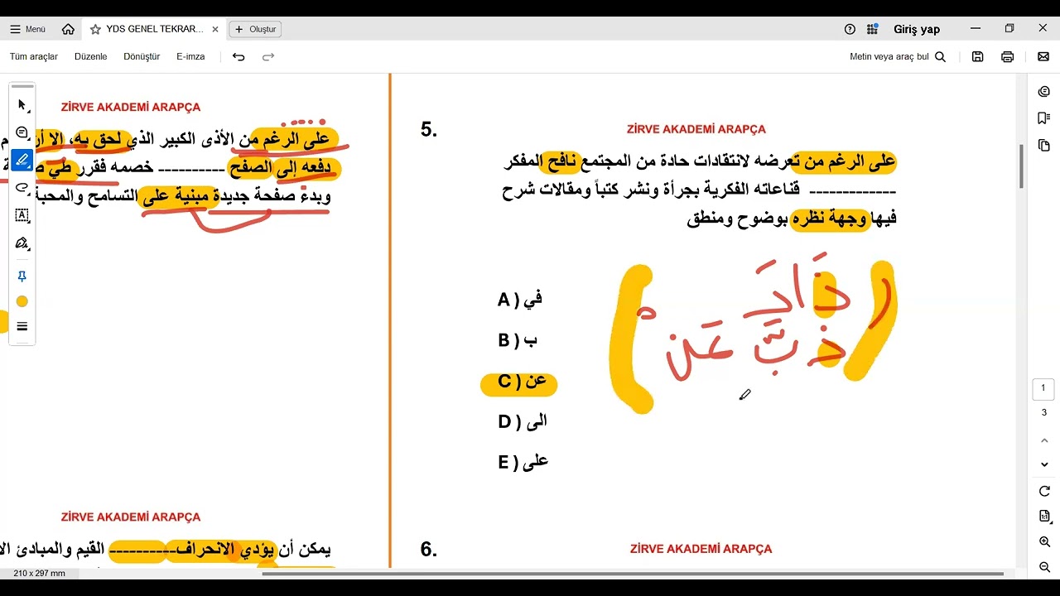This screenshot has height=596, width=1060.
Task: Select the comment note tool
Action: tap(22, 132)
